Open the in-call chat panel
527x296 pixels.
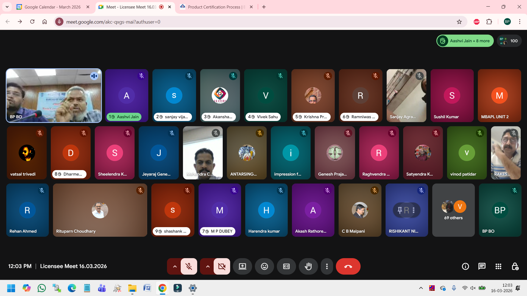(x=482, y=266)
